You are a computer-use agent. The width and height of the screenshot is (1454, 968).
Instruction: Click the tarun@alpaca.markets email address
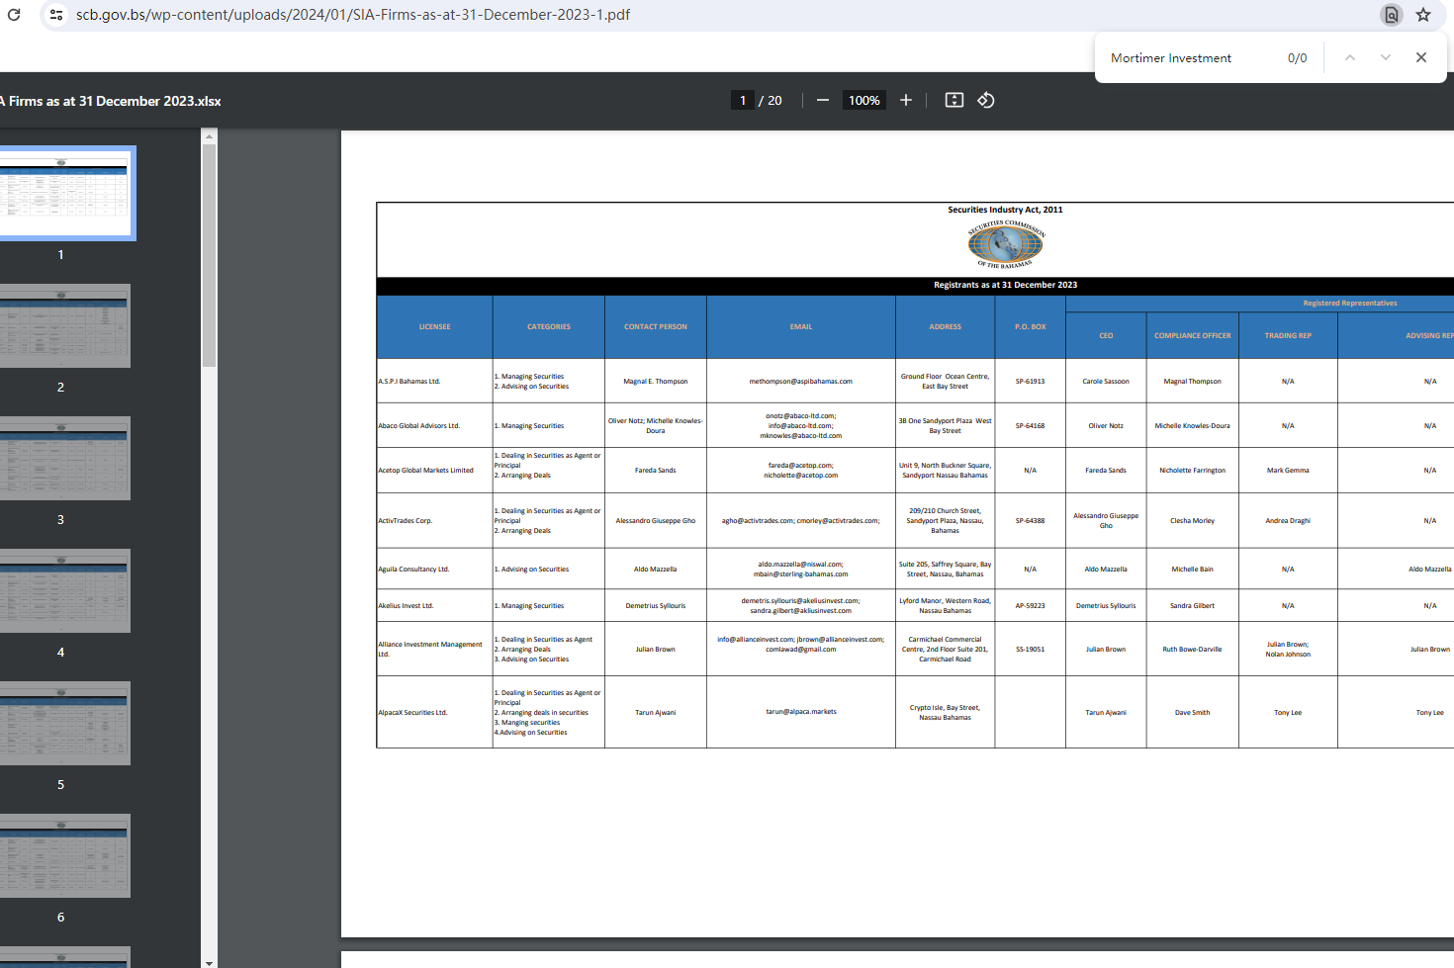click(801, 712)
